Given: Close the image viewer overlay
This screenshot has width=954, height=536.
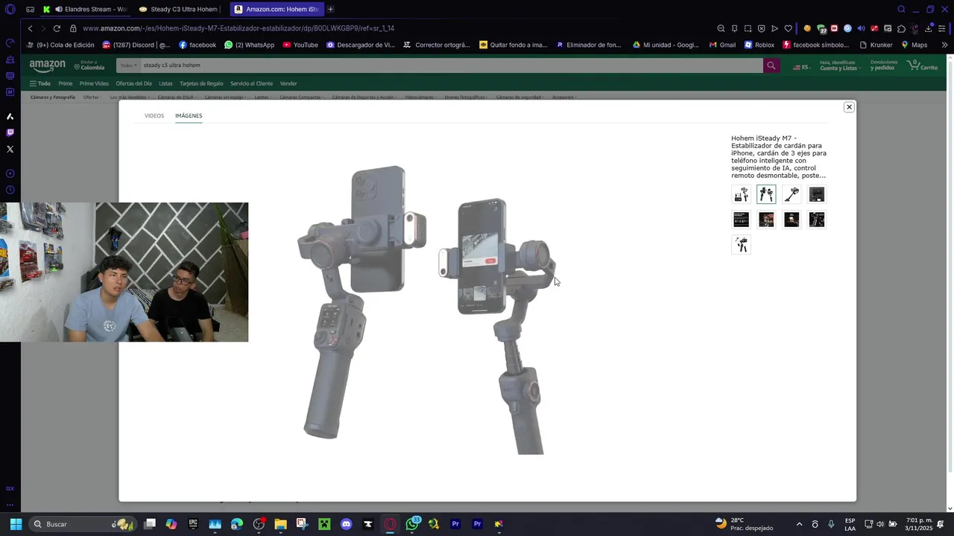Looking at the screenshot, I should pyautogui.click(x=848, y=107).
